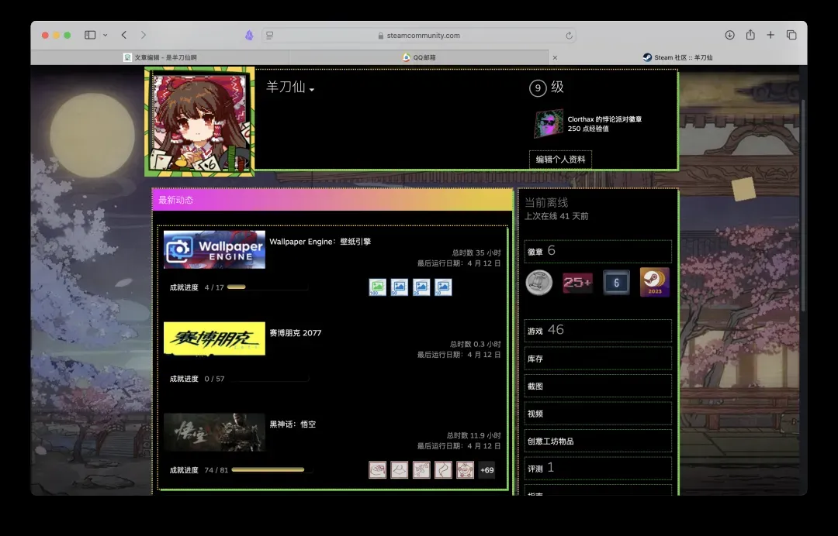This screenshot has height=536, width=838.
Task: Go back using the browser back arrow
Action: (124, 35)
